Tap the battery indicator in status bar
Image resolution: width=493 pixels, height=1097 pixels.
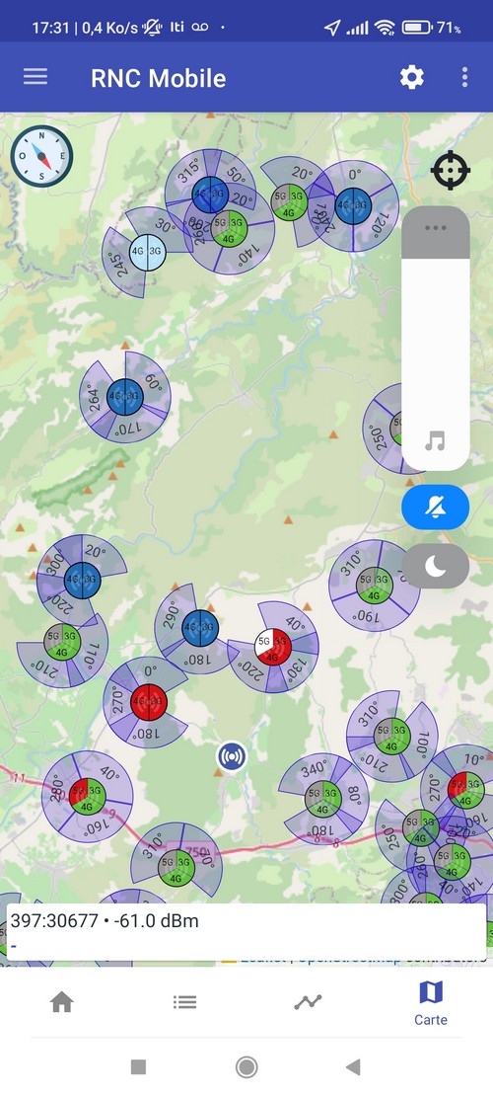(x=417, y=28)
